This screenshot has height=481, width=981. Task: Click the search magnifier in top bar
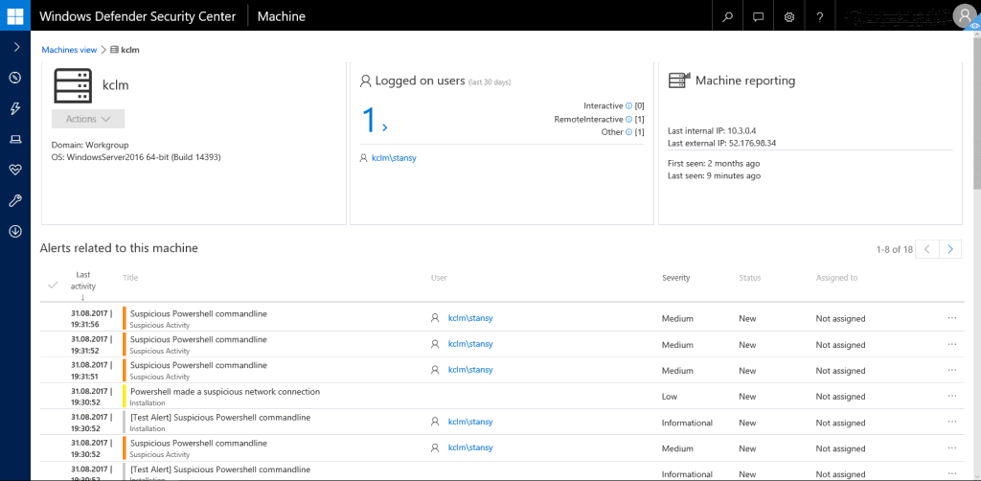[x=728, y=16]
